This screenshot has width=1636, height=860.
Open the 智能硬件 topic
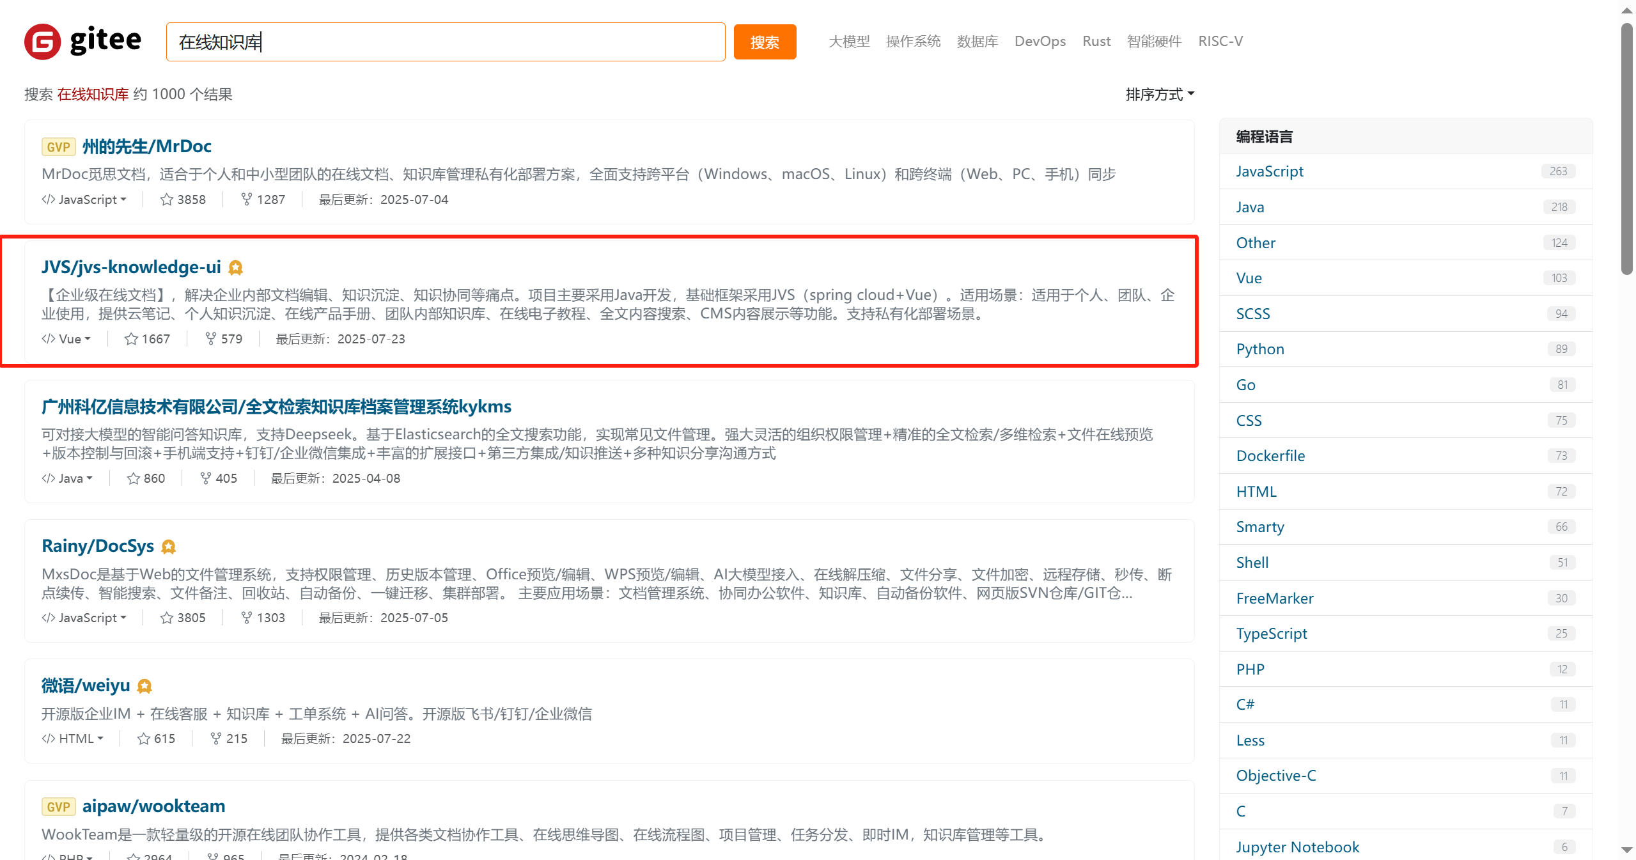[x=1154, y=42]
